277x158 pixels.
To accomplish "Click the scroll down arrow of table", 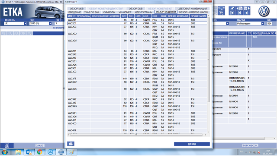I will (x=208, y=132).
